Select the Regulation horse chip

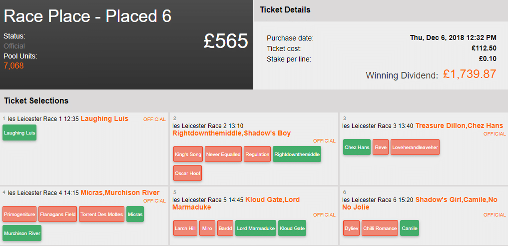coord(257,154)
